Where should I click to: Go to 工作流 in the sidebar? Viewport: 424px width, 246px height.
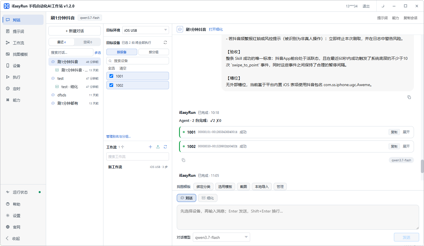click(x=23, y=43)
